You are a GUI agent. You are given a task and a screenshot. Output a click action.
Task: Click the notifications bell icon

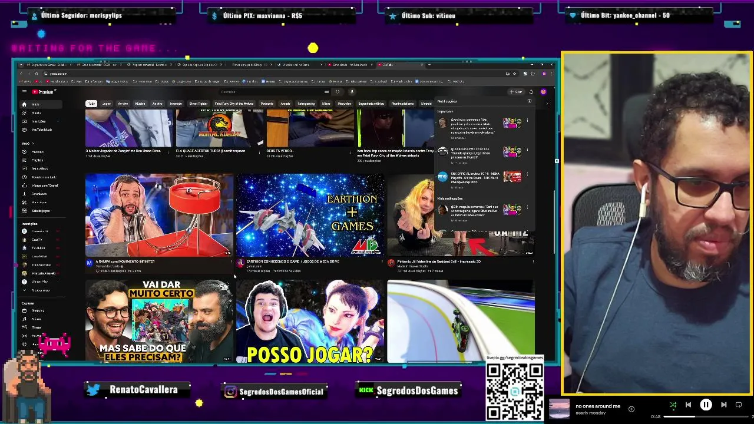tap(531, 92)
